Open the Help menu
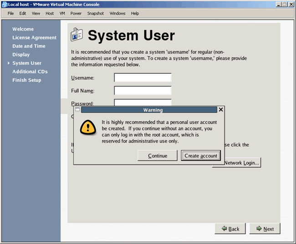This screenshot has width=296, height=244. coord(135,13)
